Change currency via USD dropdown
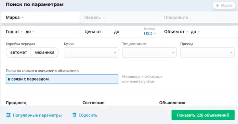 pos(150,33)
